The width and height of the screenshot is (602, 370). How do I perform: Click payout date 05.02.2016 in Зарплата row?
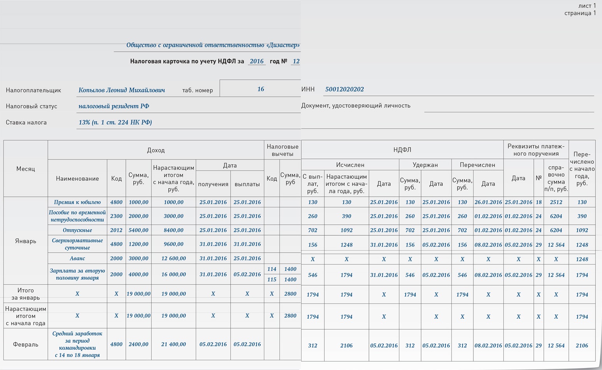[247, 274]
